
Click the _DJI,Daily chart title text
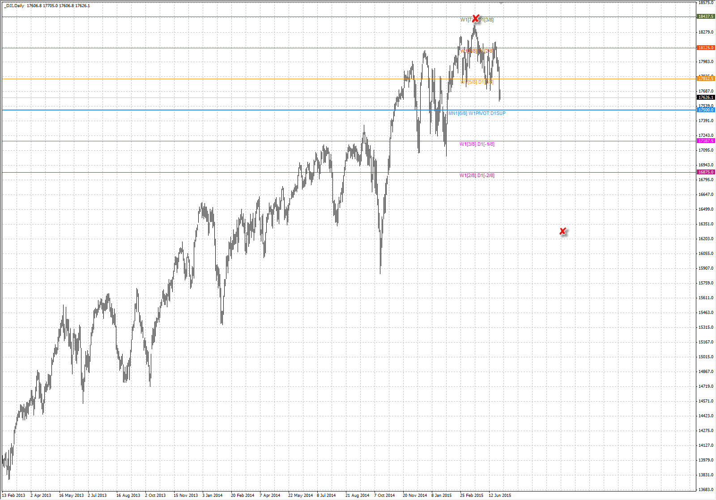14,6
